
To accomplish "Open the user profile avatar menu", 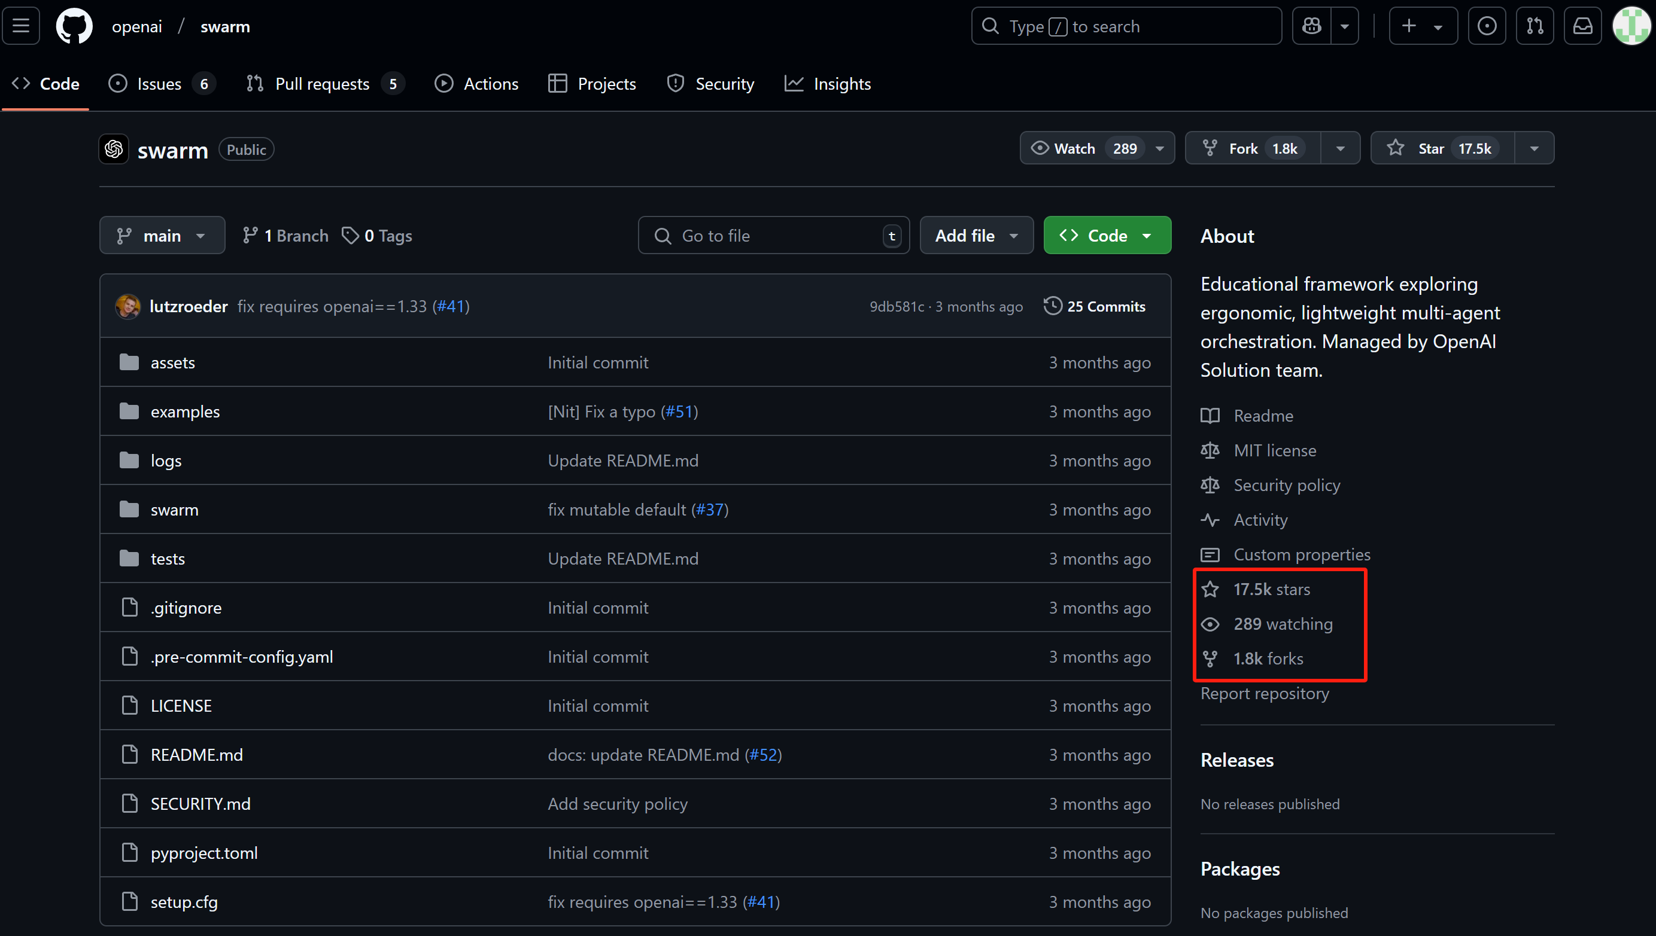I will pos(1631,26).
